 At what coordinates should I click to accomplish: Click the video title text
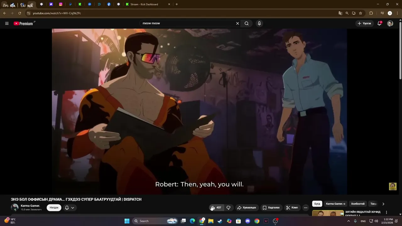pos(76,199)
